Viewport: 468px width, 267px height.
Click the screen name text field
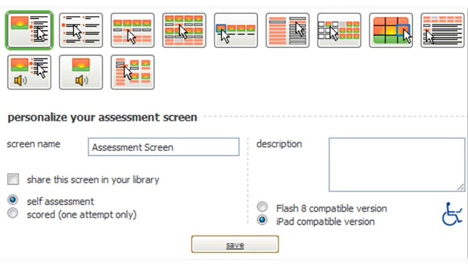point(163,147)
